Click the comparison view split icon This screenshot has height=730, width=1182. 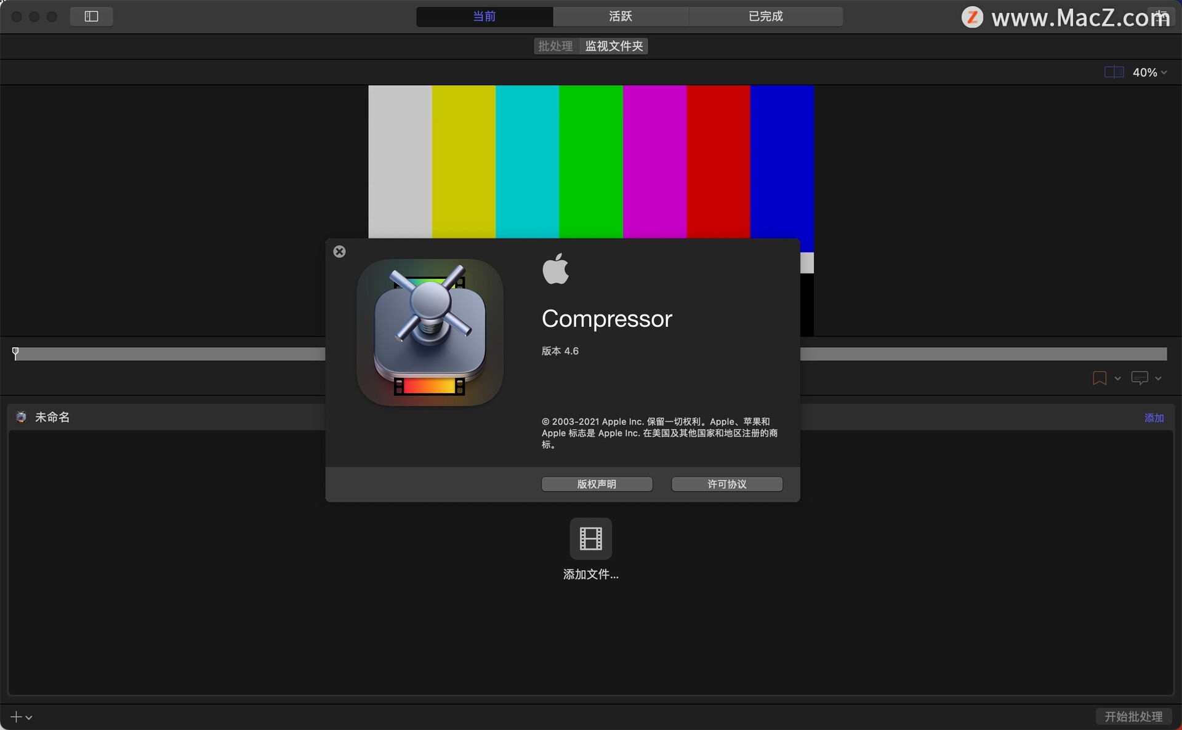pyautogui.click(x=1114, y=73)
